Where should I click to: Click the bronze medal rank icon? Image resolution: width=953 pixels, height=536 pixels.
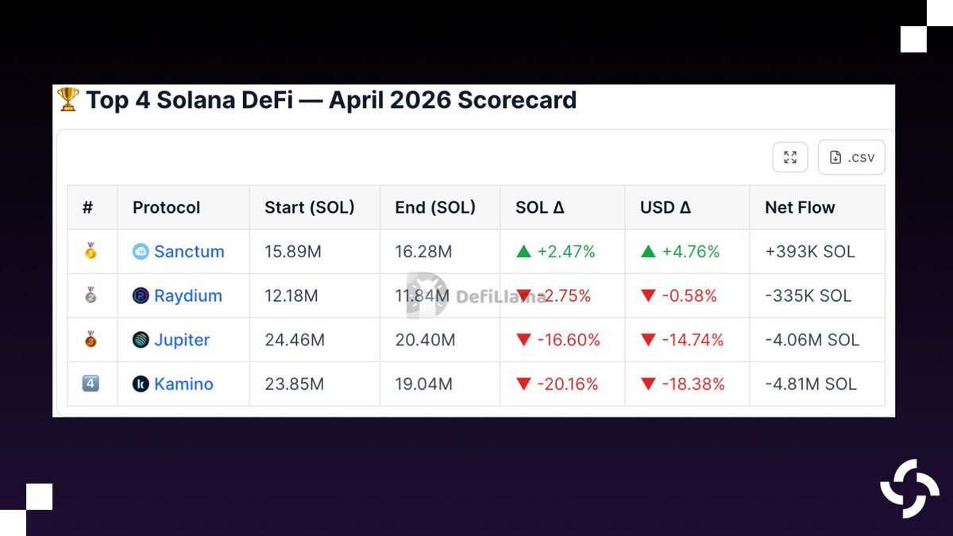(91, 340)
